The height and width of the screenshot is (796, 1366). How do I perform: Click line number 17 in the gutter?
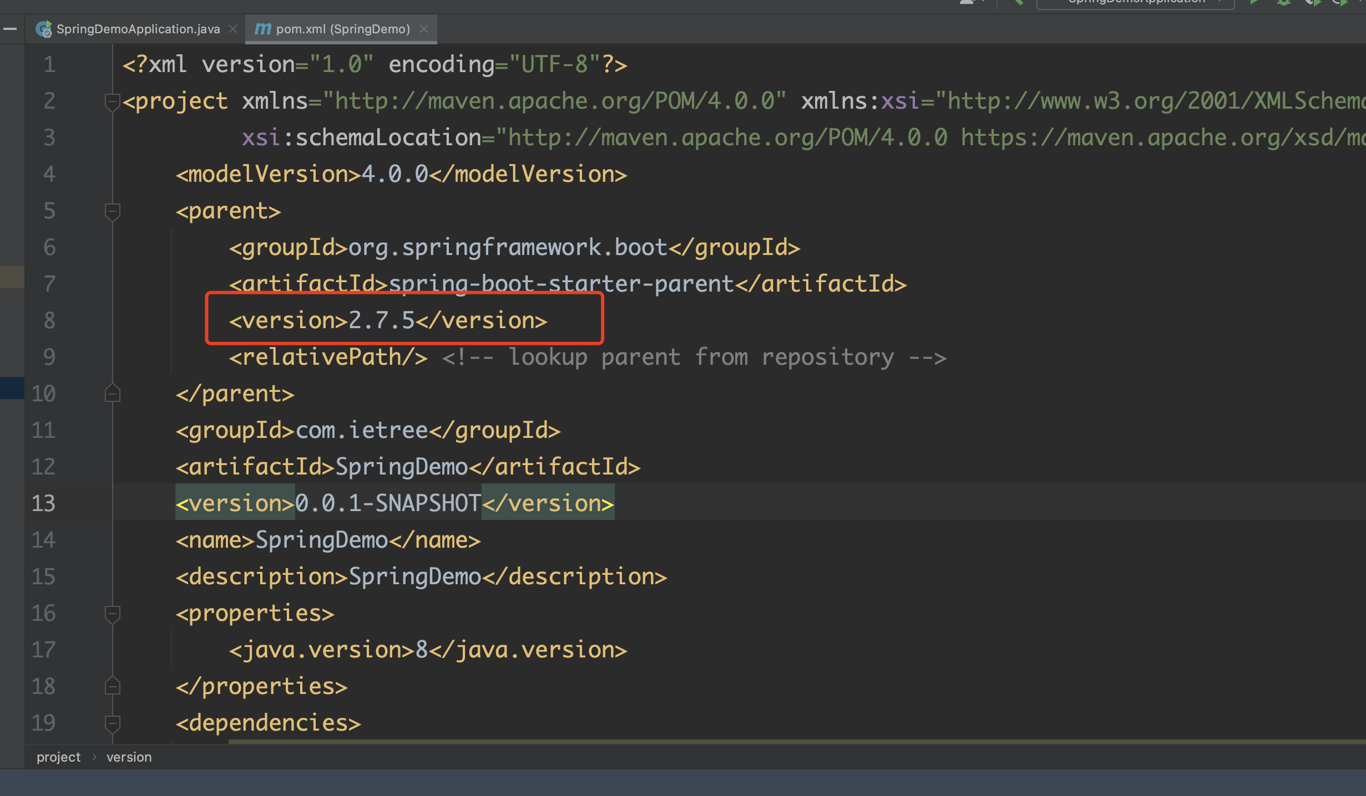43,650
